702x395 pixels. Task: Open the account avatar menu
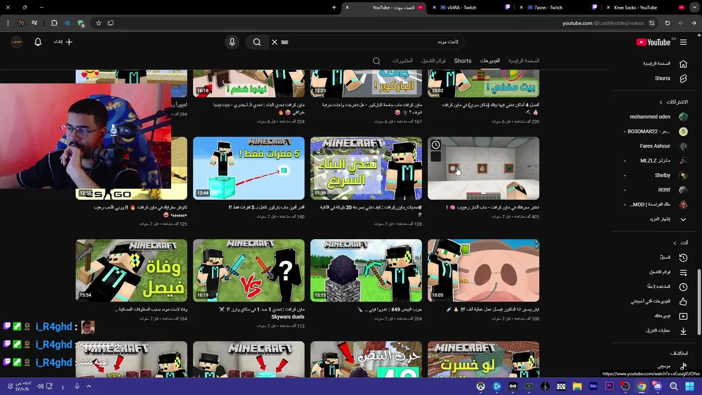tap(17, 42)
